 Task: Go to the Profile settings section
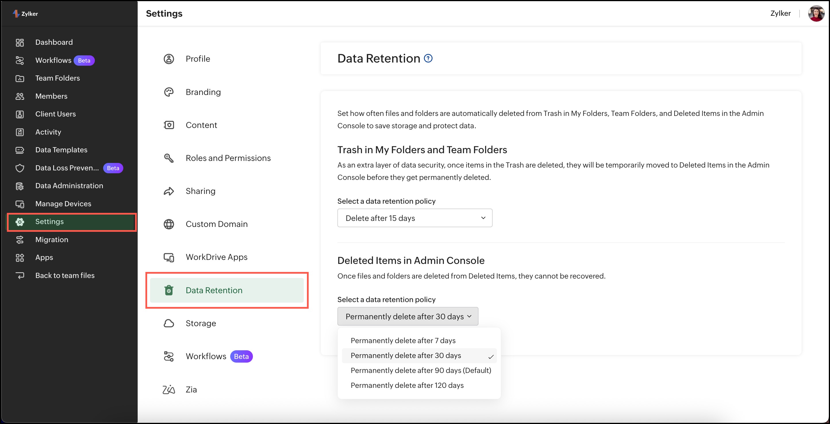(197, 59)
